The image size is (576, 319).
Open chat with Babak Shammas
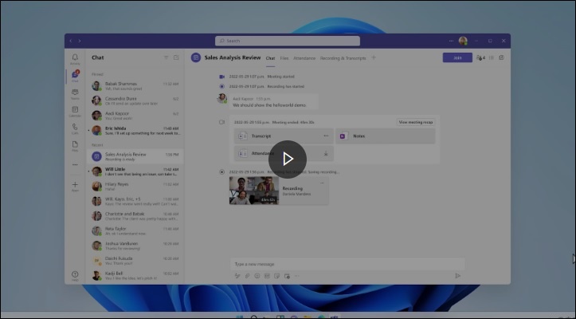coord(135,86)
